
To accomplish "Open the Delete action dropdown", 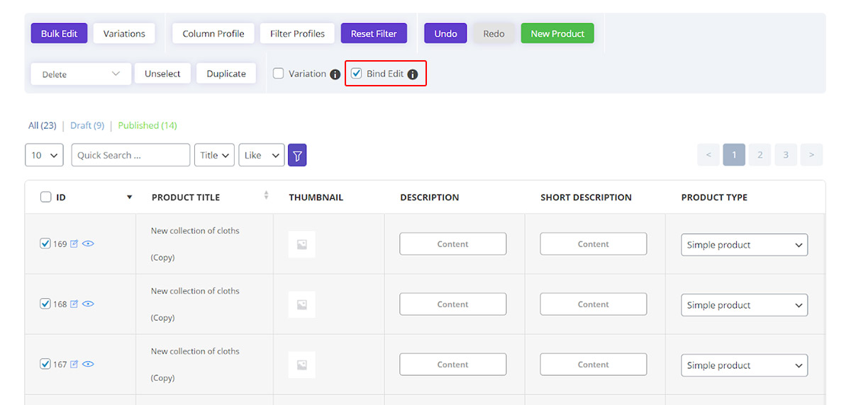I will 81,74.
